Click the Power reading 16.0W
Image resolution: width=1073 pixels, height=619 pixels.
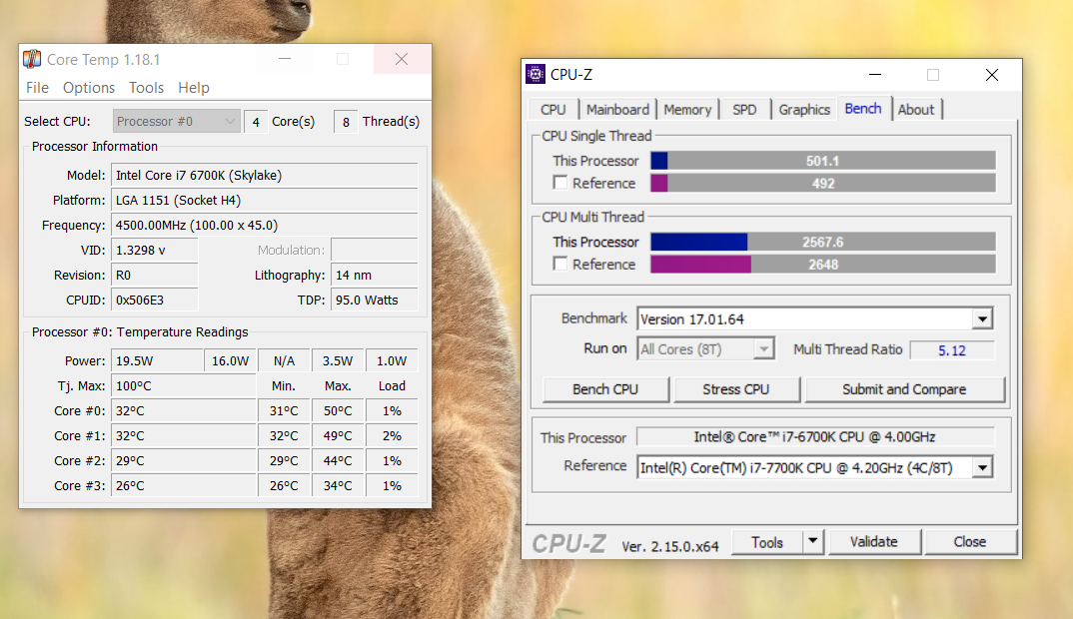point(231,360)
